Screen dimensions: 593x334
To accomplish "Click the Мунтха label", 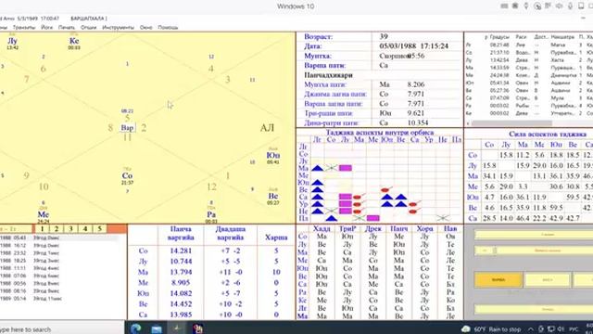I will pos(318,56).
